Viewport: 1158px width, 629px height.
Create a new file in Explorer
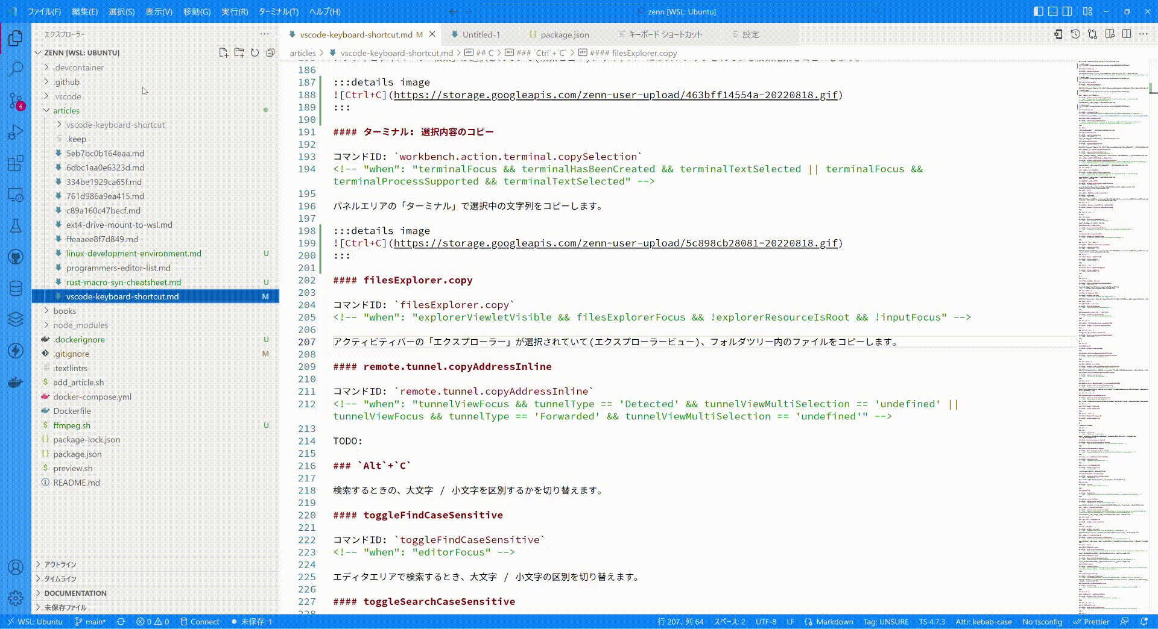[x=223, y=52]
